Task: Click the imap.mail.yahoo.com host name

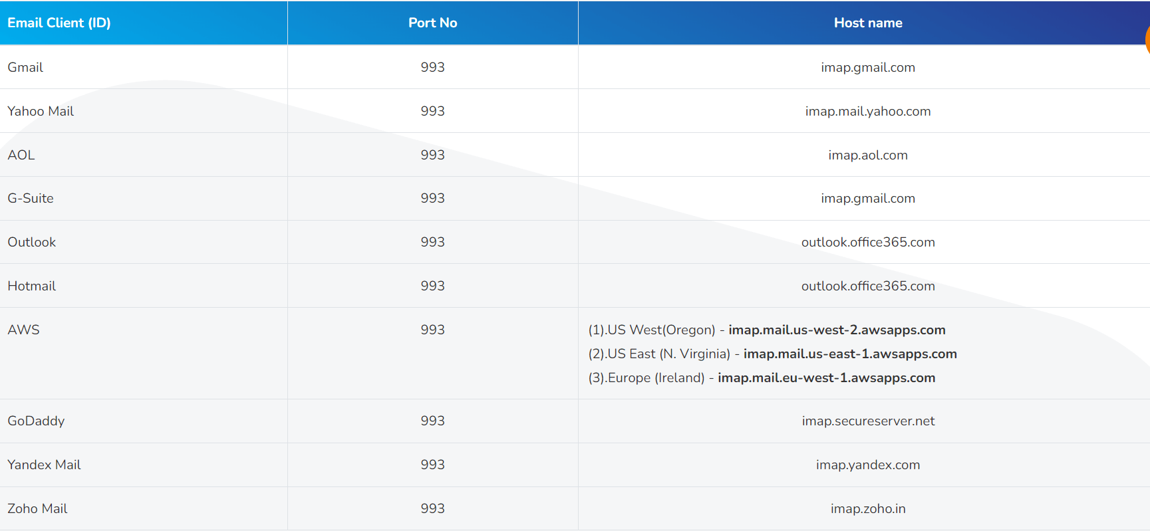Action: (x=868, y=111)
